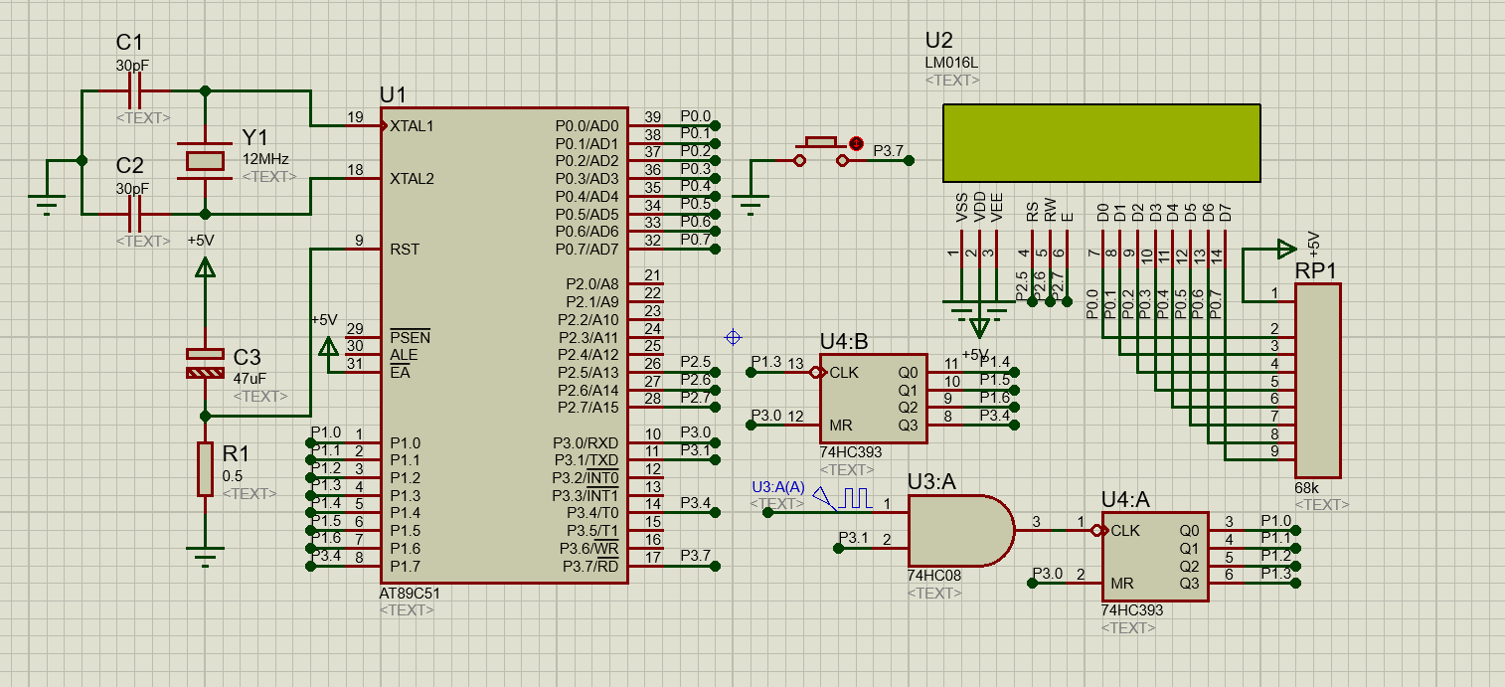Click the P3.0 terminal label at U4:A MR

[x=1048, y=574]
